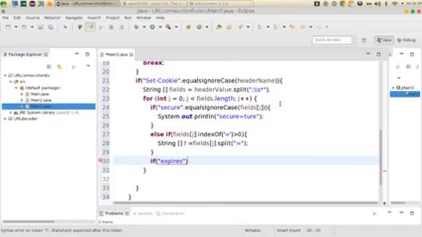Open the Run launch dropdown arrow
Viewport: 422px width, 237px height.
pos(160,27)
